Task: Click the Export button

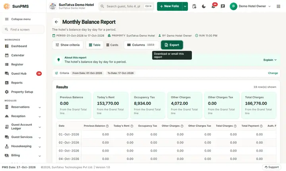Action: coord(172,45)
